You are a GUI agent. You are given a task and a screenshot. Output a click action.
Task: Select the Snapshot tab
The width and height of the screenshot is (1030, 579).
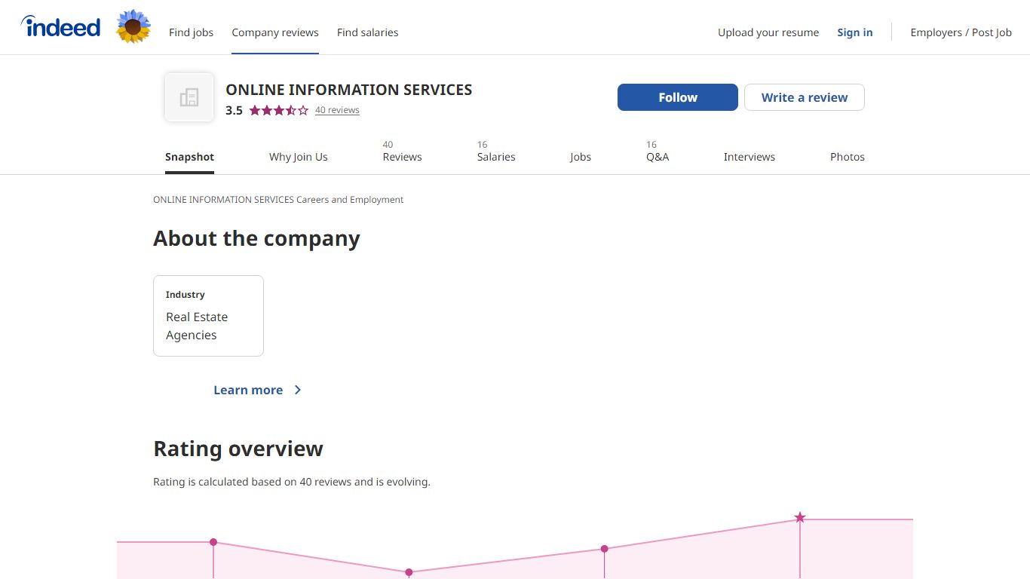[x=190, y=157]
